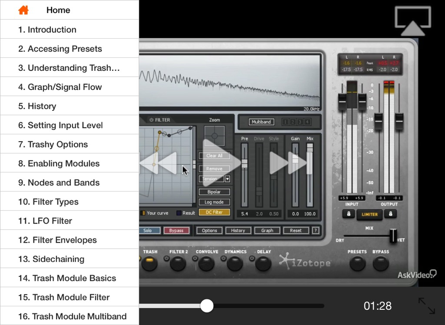The width and height of the screenshot is (445, 325).
Task: Click the Zoom crosshair pad
Action: 214,136
